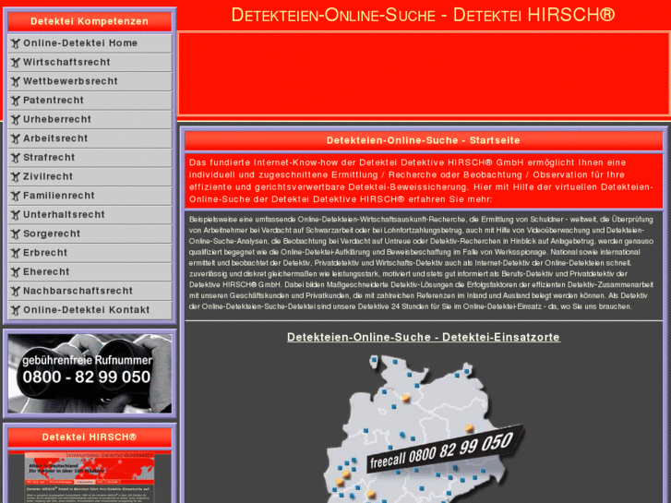Go to the Erbrecht page

[90, 253]
